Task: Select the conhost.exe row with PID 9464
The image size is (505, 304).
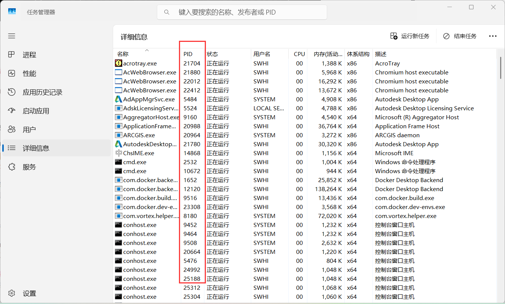Action: click(305, 234)
